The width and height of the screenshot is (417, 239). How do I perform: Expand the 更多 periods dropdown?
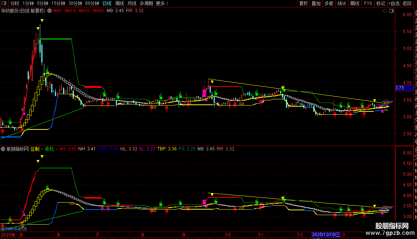click(162, 3)
